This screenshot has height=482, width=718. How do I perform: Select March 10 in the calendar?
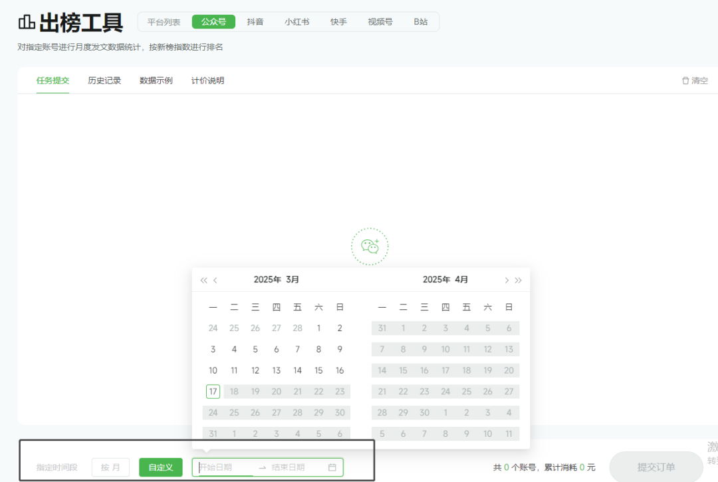click(213, 370)
